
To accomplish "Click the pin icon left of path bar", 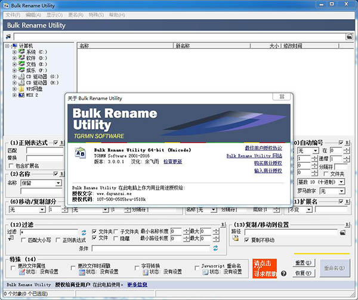I will click(x=8, y=36).
